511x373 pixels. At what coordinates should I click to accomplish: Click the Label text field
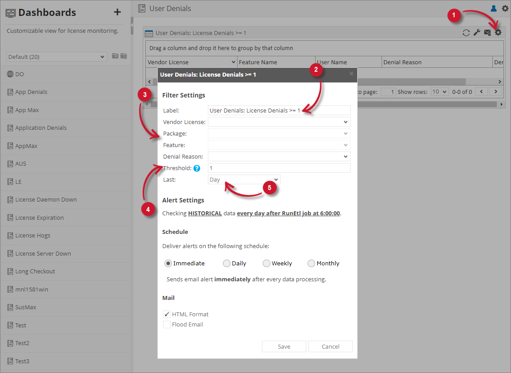[279, 110]
